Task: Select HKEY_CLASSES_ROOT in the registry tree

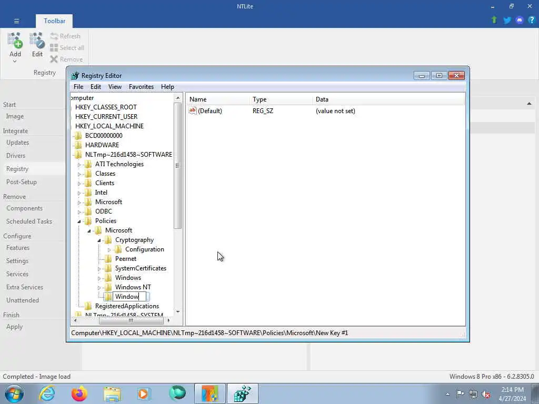Action: [x=106, y=107]
